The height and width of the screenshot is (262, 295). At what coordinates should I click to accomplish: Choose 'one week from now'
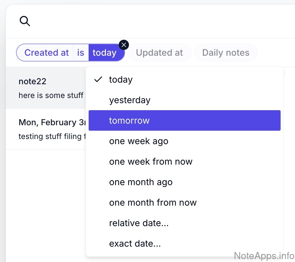pyautogui.click(x=151, y=162)
